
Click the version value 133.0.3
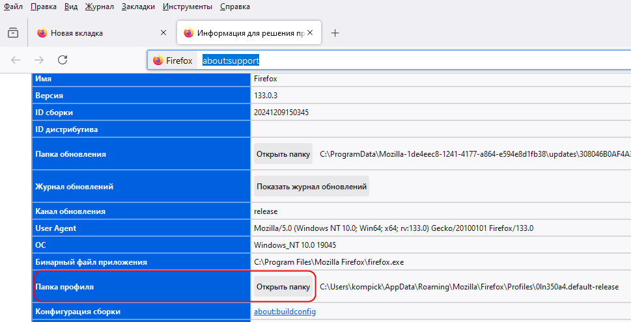(266, 96)
